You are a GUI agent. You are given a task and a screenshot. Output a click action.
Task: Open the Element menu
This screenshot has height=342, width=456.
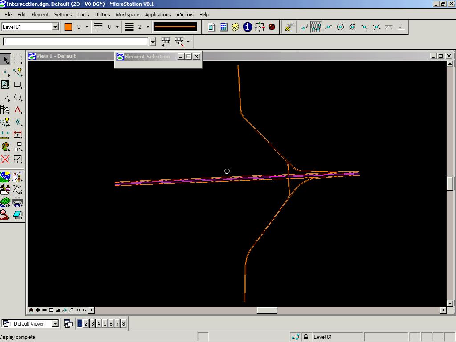(x=40, y=15)
